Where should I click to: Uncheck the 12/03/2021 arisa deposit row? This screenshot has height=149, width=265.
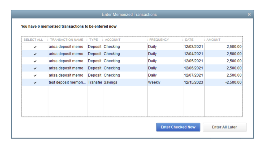(35, 47)
